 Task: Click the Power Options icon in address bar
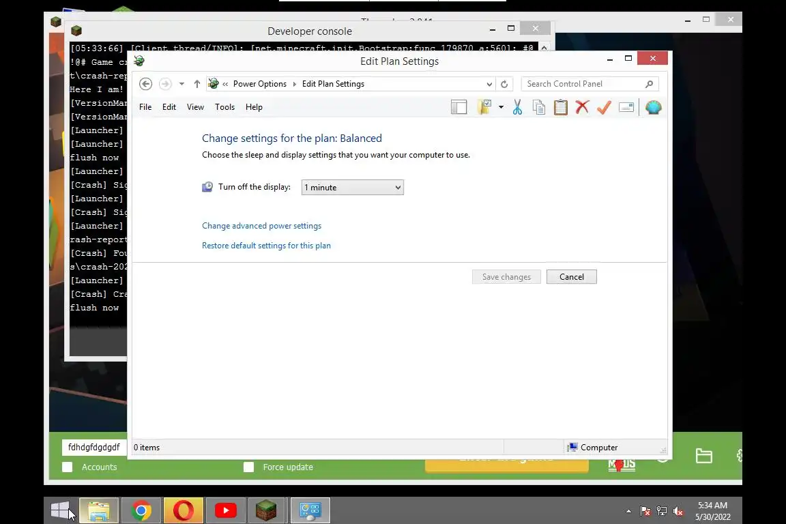pos(214,84)
